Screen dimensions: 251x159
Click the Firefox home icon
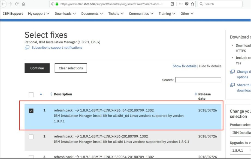pos(23,4)
